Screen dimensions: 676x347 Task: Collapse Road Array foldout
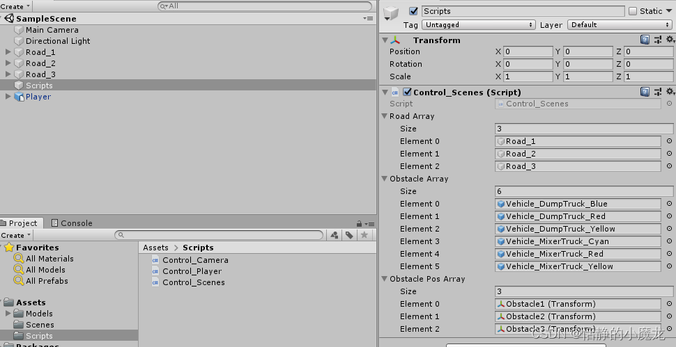coord(385,116)
